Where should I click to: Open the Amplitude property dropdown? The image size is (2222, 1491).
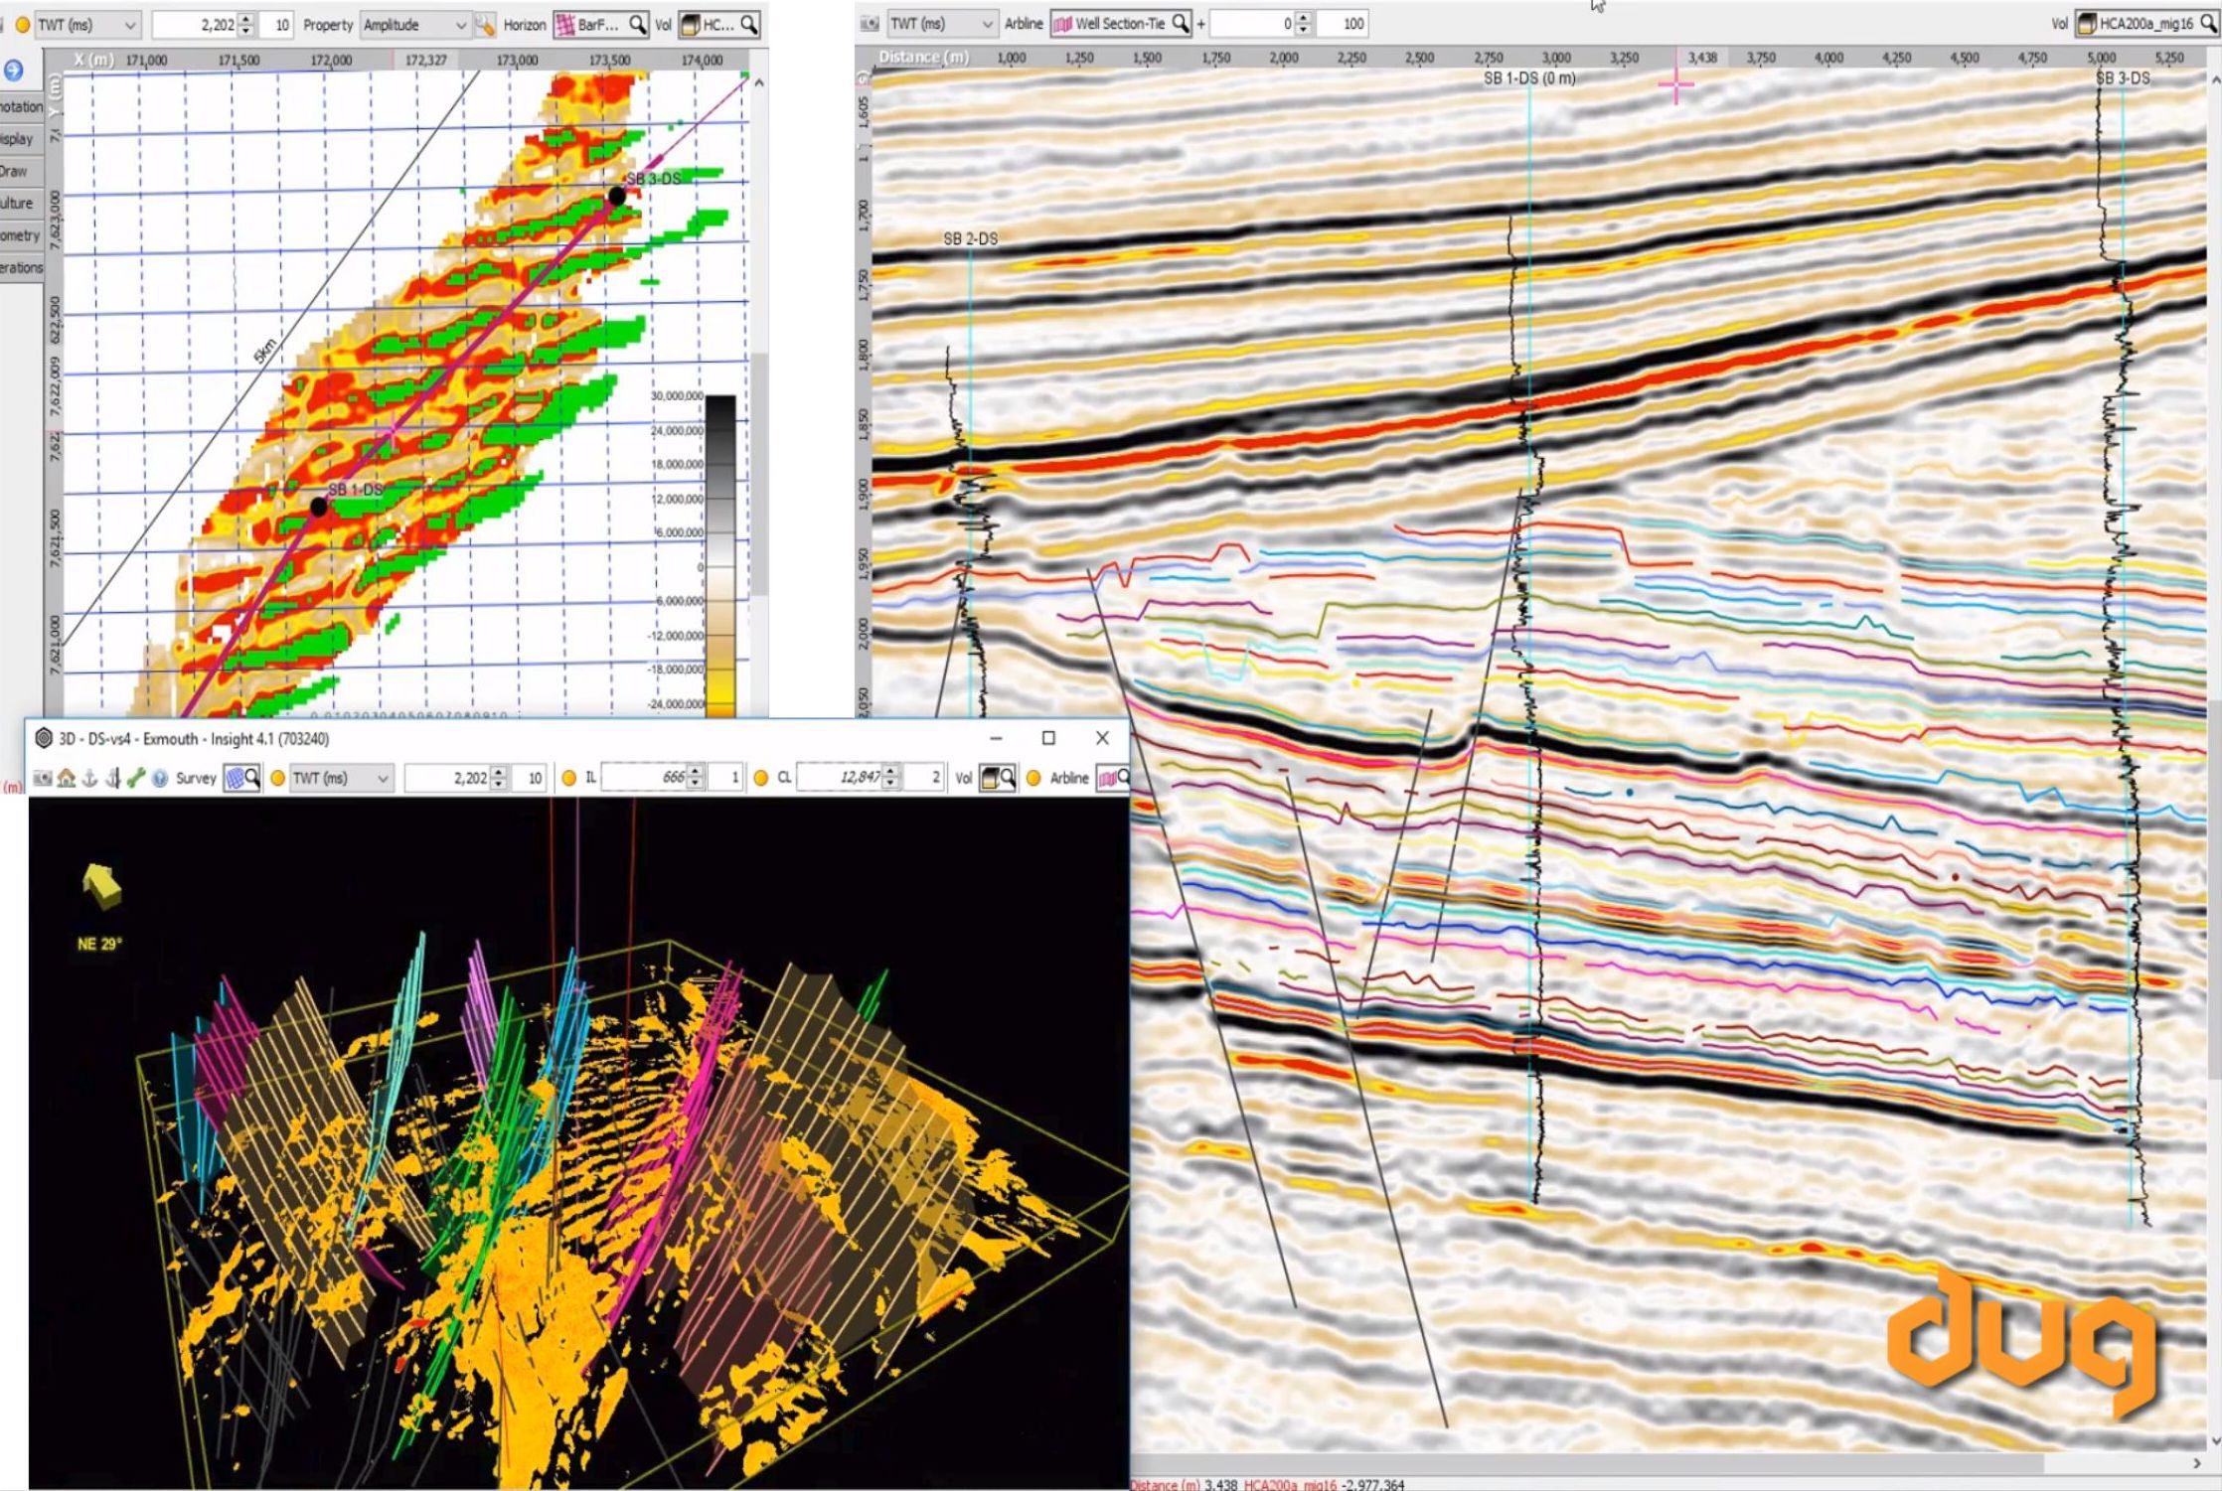[x=417, y=24]
